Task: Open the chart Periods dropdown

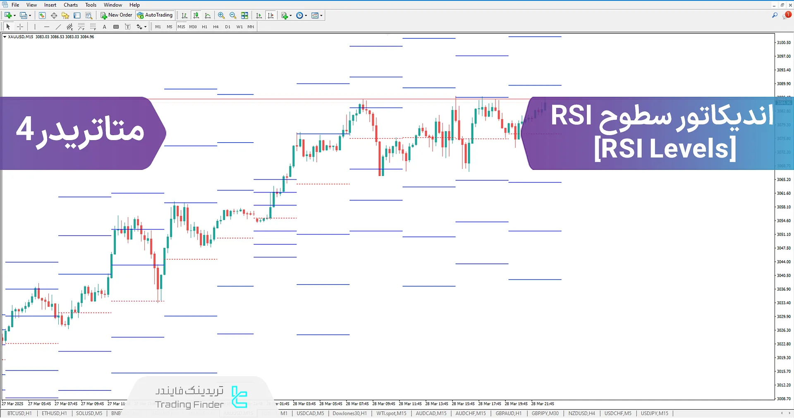Action: (301, 15)
